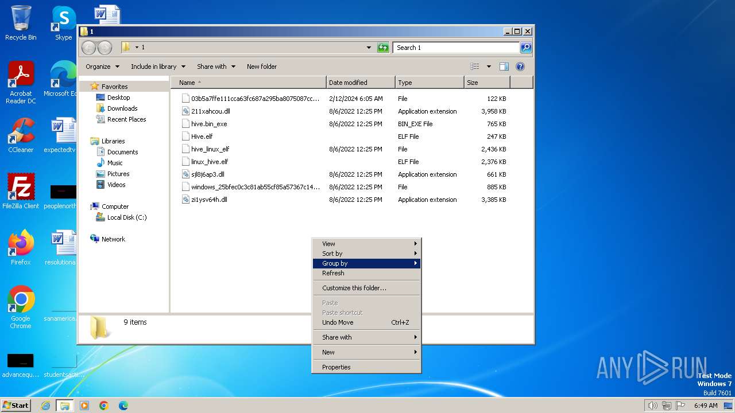Screen dimensions: 735x413
Task: Open Include in library dropdown
Action: tap(158, 67)
